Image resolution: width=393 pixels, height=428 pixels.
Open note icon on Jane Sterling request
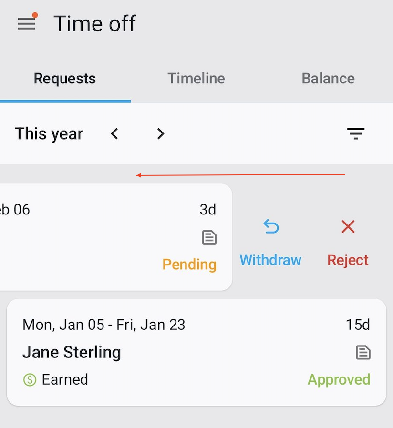(363, 353)
